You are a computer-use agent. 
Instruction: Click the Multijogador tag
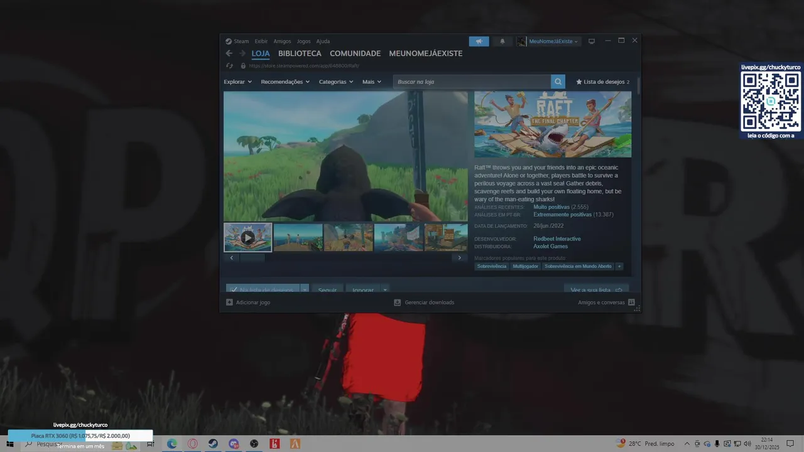(525, 266)
